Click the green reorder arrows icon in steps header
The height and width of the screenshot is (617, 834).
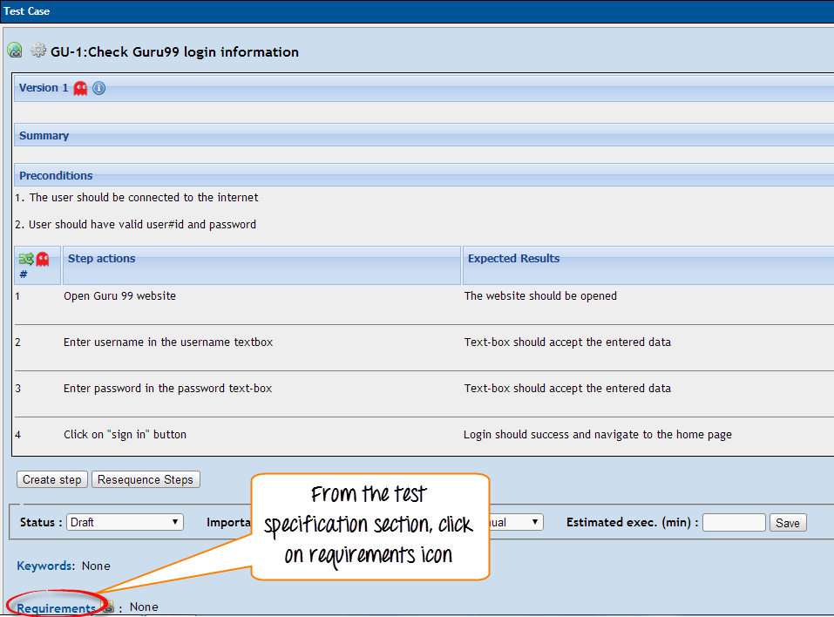tap(26, 259)
